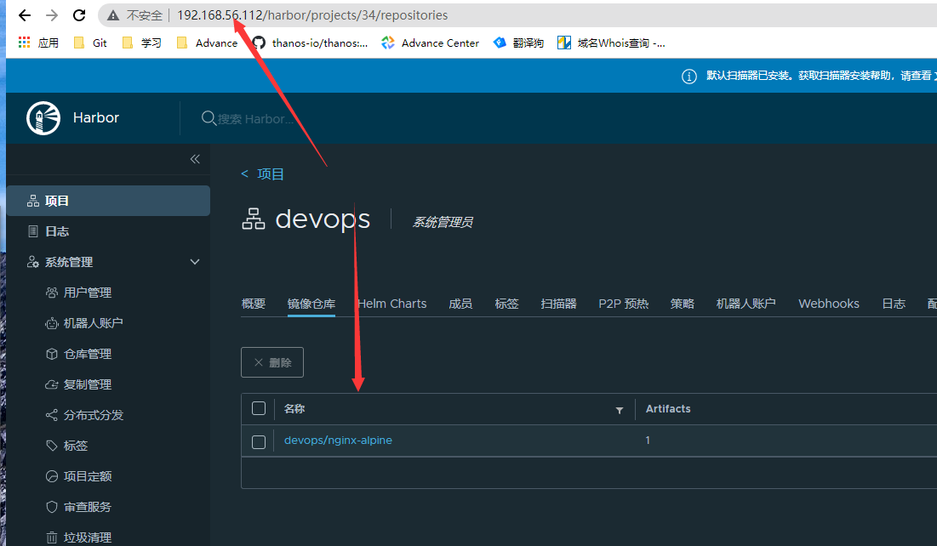
Task: Switch to the Helm Charts tab
Action: [392, 304]
